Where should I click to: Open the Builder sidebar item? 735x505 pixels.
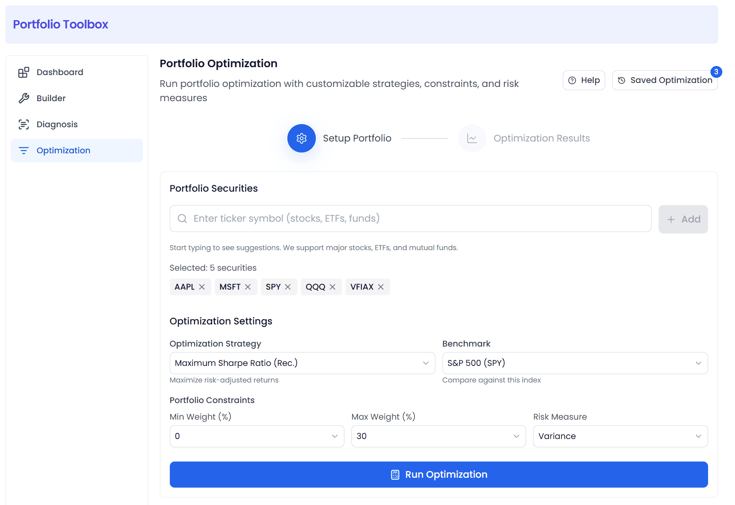coord(77,98)
